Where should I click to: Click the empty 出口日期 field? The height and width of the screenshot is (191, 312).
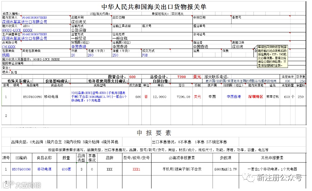(152, 20)
